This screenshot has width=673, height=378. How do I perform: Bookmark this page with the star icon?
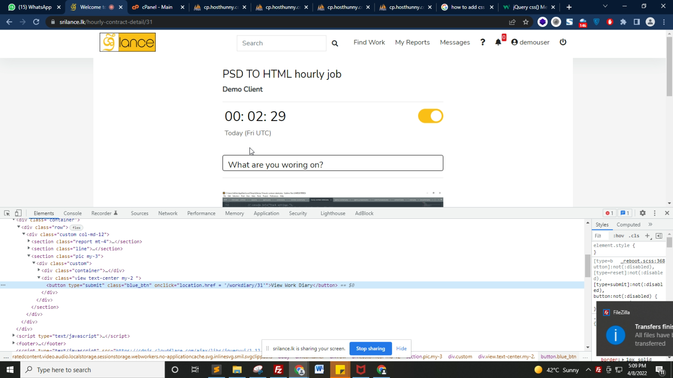point(526,22)
